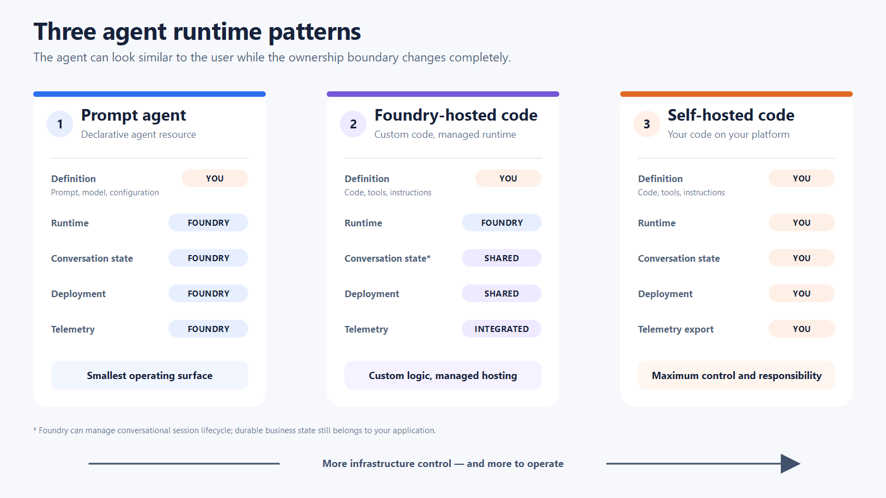Click the Definition label in the Self-hosted code card
The height and width of the screenshot is (498, 886).
[x=661, y=179]
